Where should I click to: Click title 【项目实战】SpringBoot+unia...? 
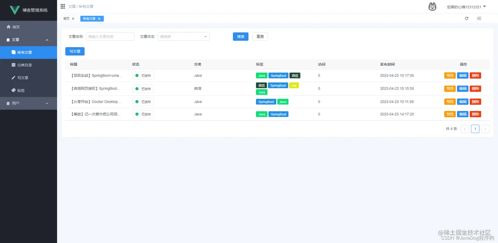[x=97, y=75]
